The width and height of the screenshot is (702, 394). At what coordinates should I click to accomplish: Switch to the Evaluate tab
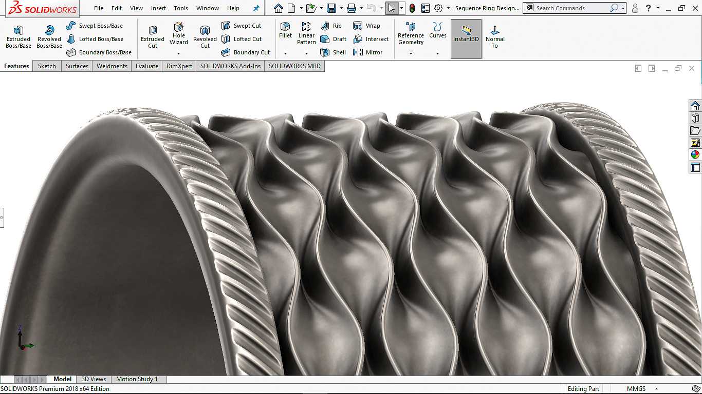147,66
